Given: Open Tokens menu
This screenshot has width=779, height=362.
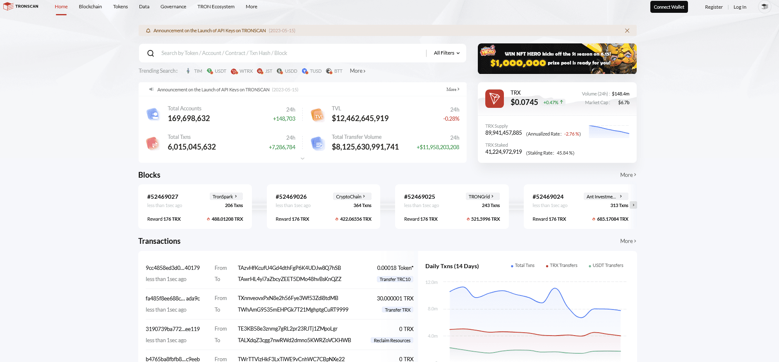Looking at the screenshot, I should pyautogui.click(x=120, y=7).
